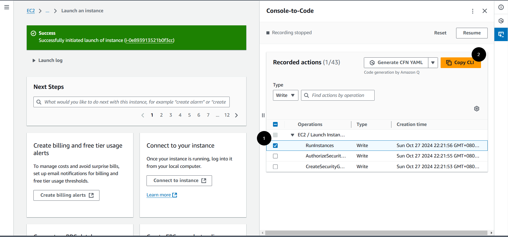Image resolution: width=508 pixels, height=237 pixels.
Task: Click the scrollbar left arrow
Action: (x=263, y=233)
